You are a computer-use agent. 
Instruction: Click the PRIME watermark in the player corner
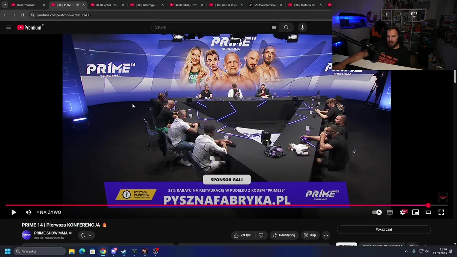(x=443, y=197)
